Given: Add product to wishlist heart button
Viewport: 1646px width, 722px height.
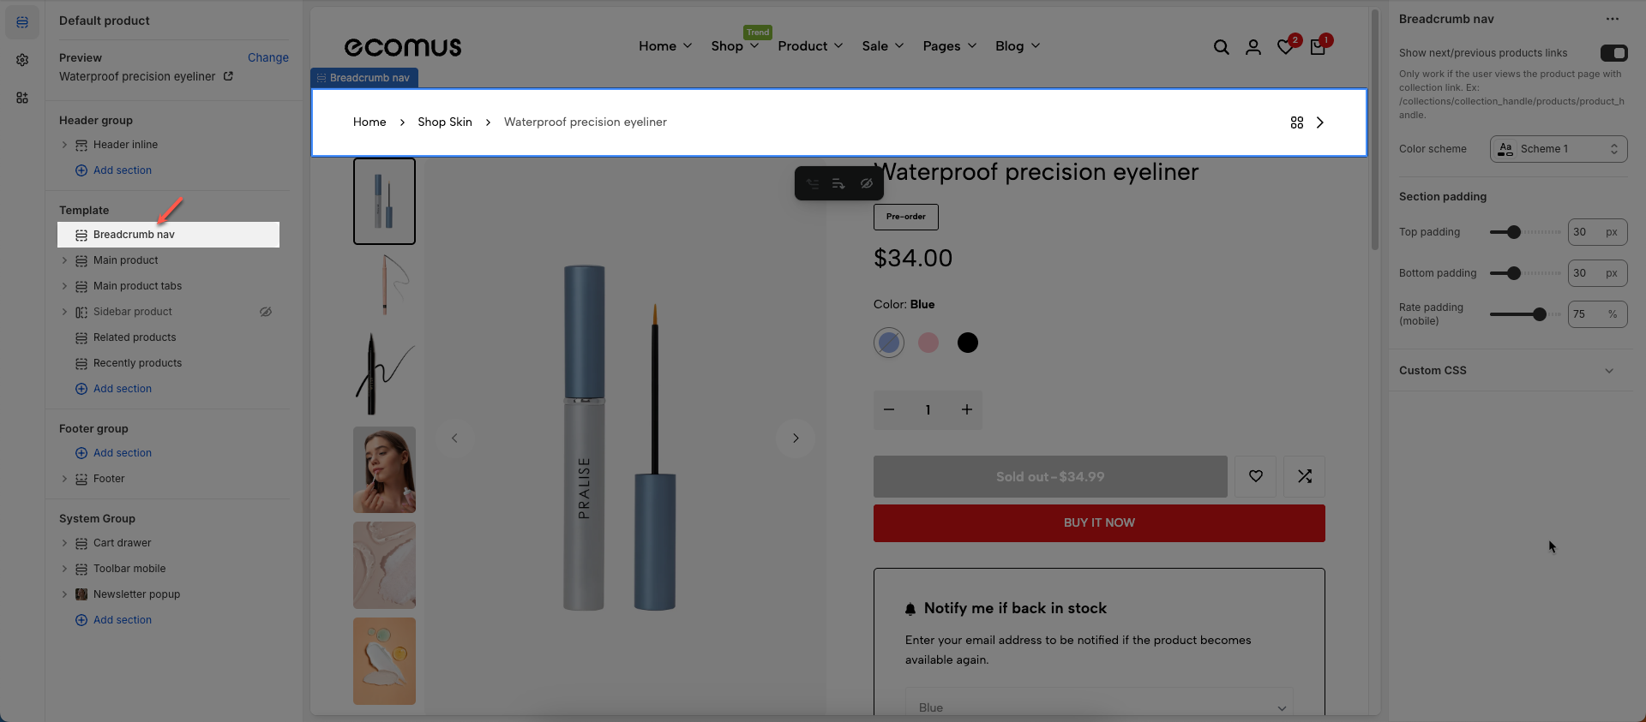Looking at the screenshot, I should 1256,476.
